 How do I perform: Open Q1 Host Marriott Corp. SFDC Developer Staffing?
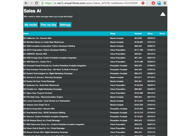pos(44,113)
